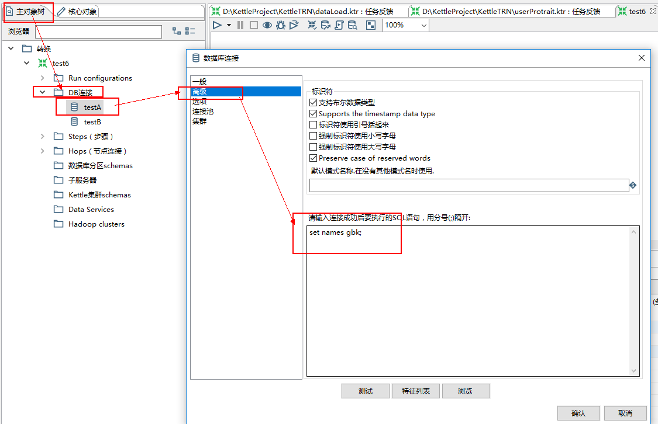Select the 数据库分区schemas folder icon

click(x=58, y=165)
